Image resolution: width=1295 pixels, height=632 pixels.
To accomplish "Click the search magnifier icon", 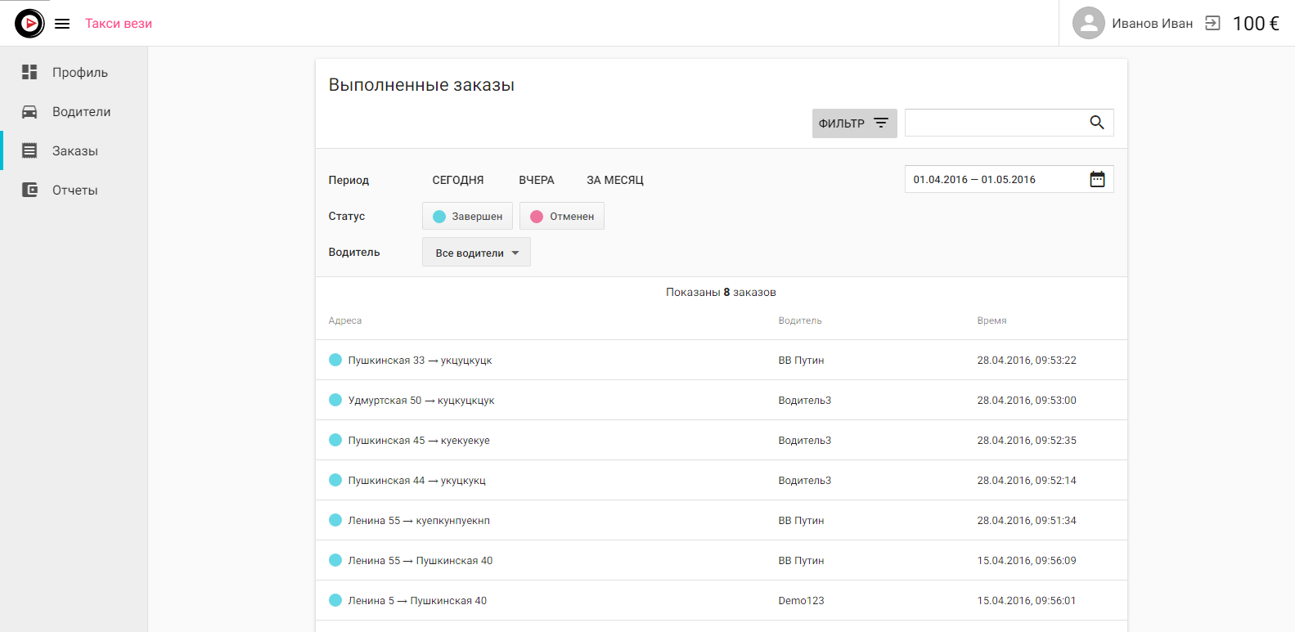I will coord(1096,123).
